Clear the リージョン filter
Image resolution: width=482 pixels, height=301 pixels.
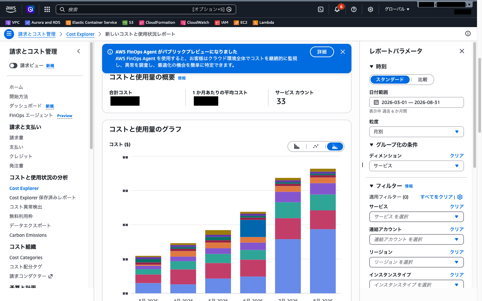point(457,252)
